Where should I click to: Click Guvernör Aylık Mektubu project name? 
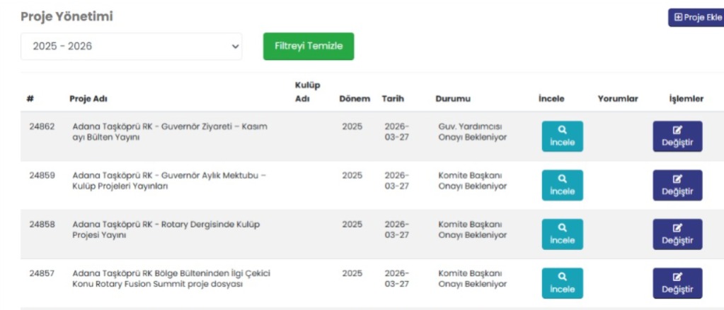[169, 180]
